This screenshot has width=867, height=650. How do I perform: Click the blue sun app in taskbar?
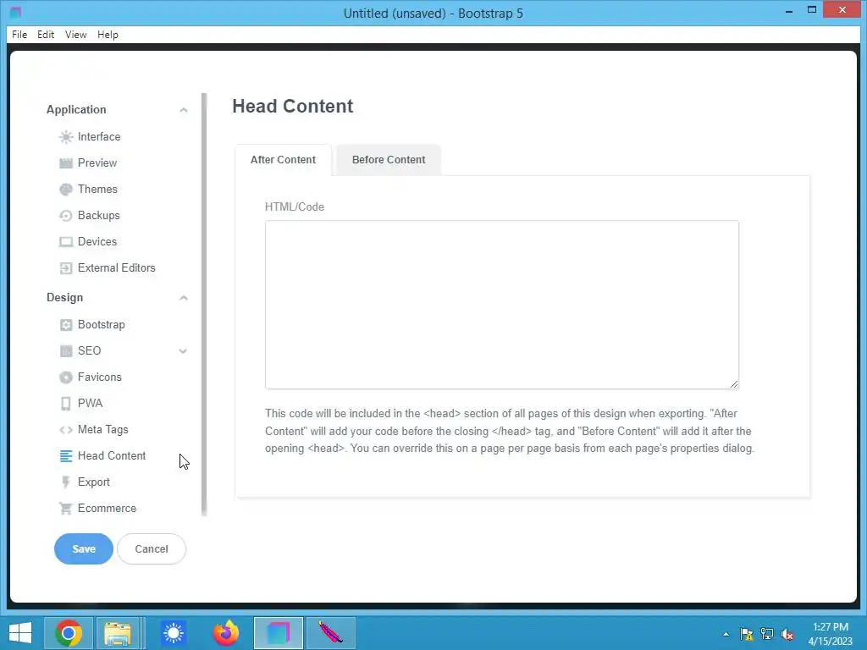pos(173,633)
